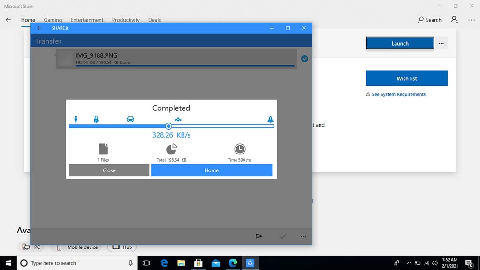Click the rocket speed icon
Viewport: 480px width, 270px height.
[x=270, y=119]
